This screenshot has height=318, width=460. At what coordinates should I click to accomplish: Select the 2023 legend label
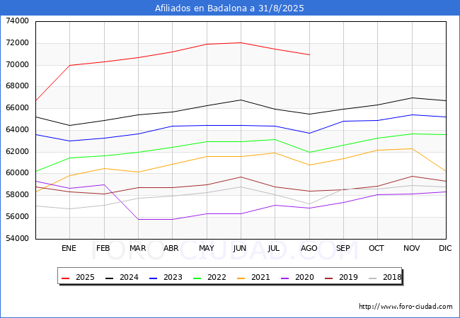[173, 277]
